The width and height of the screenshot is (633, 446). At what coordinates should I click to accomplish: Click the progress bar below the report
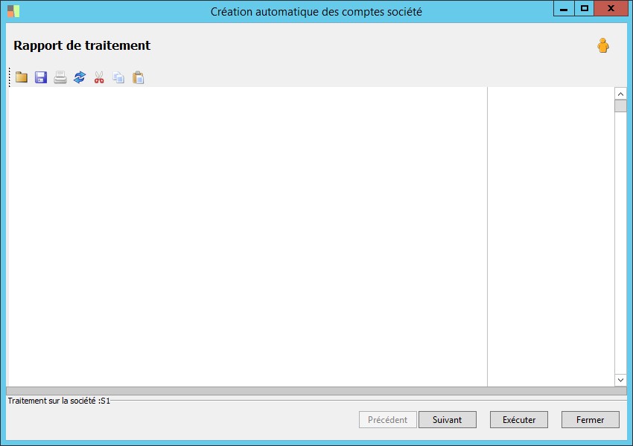[x=316, y=391]
